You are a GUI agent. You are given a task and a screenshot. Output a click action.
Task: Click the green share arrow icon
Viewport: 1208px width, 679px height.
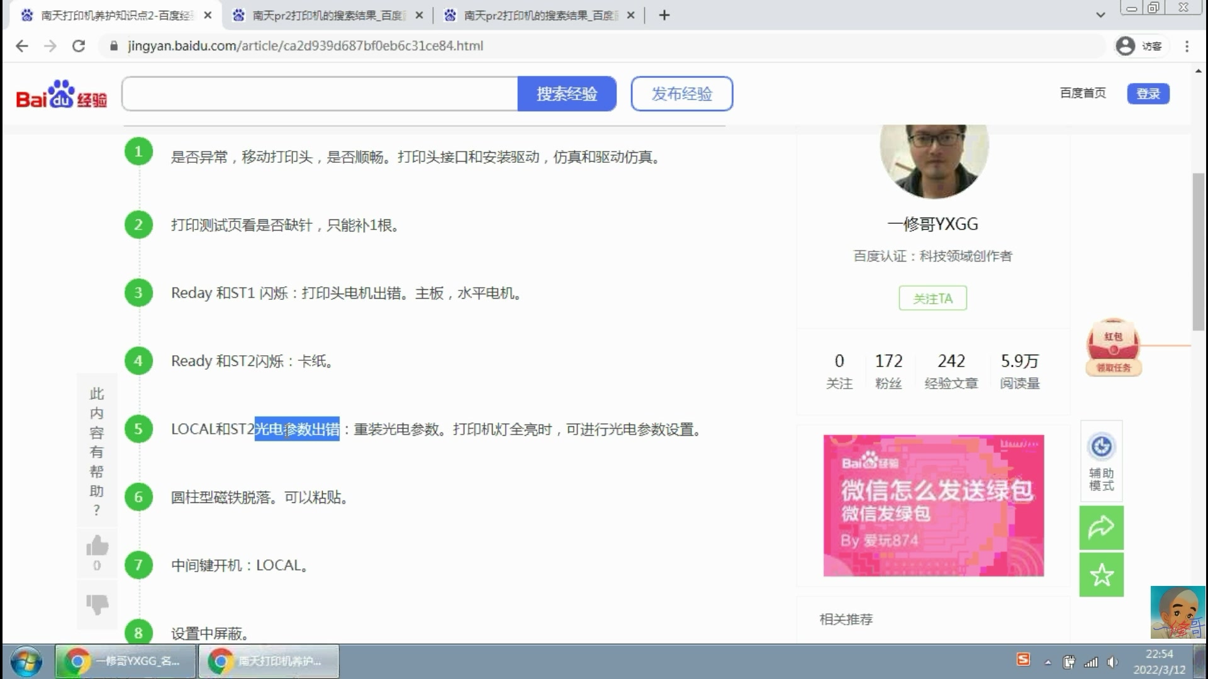point(1100,528)
